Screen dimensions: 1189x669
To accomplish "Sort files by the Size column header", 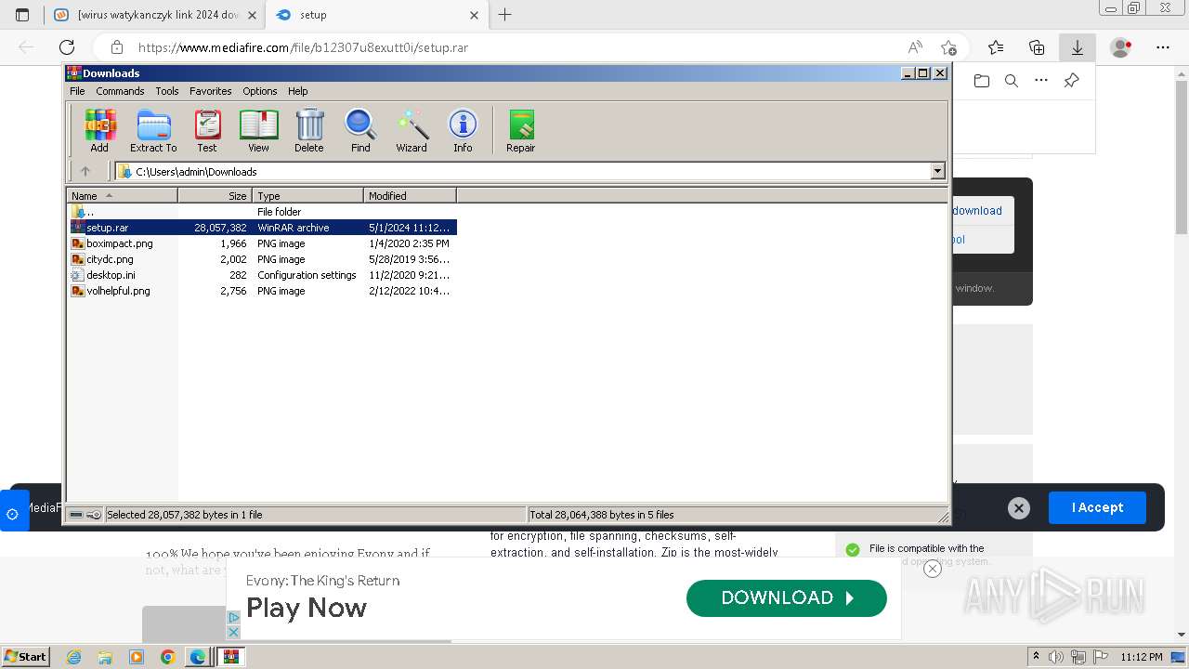I will tap(215, 196).
